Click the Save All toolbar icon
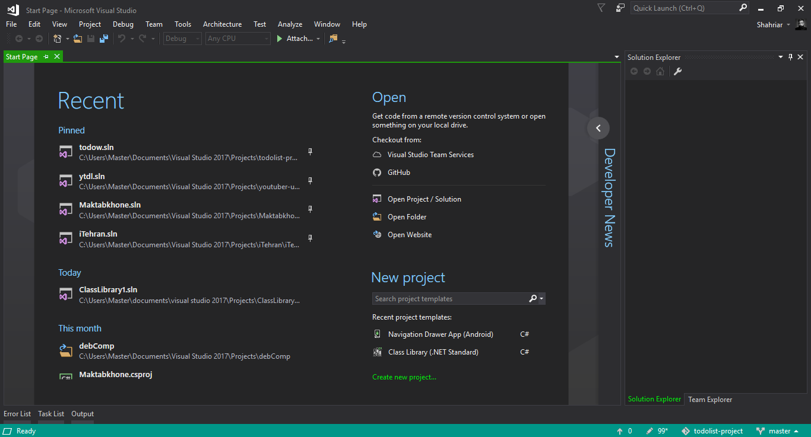Image resolution: width=811 pixels, height=437 pixels. coord(104,39)
